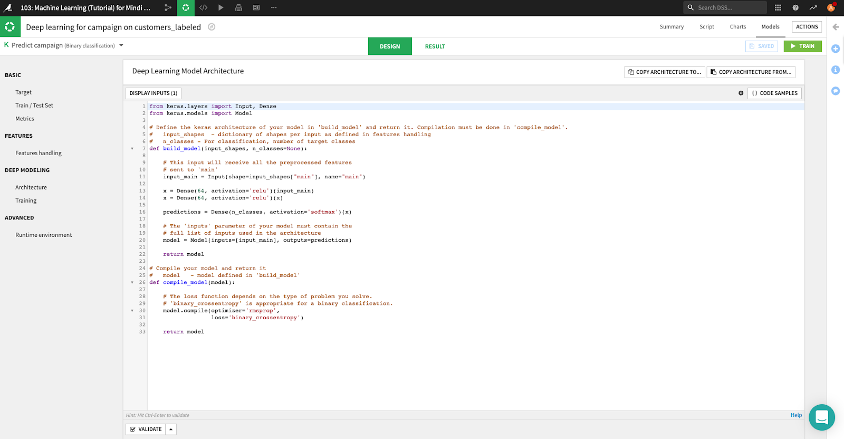This screenshot has width=844, height=439.
Task: Expand the Validate button dropdown arrow
Action: click(x=171, y=430)
